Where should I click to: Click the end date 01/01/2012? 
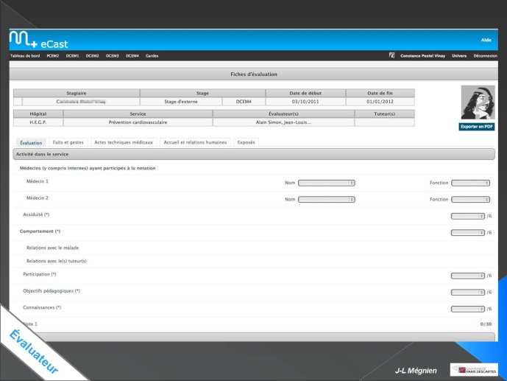pyautogui.click(x=380, y=102)
